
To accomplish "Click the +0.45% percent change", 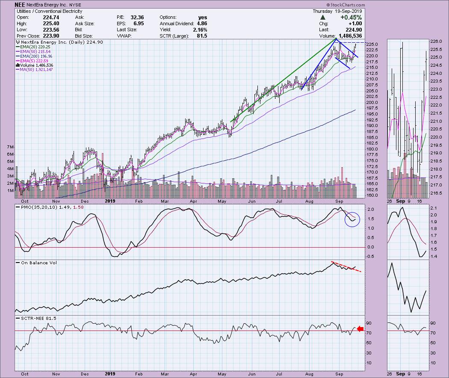I will coord(351,18).
